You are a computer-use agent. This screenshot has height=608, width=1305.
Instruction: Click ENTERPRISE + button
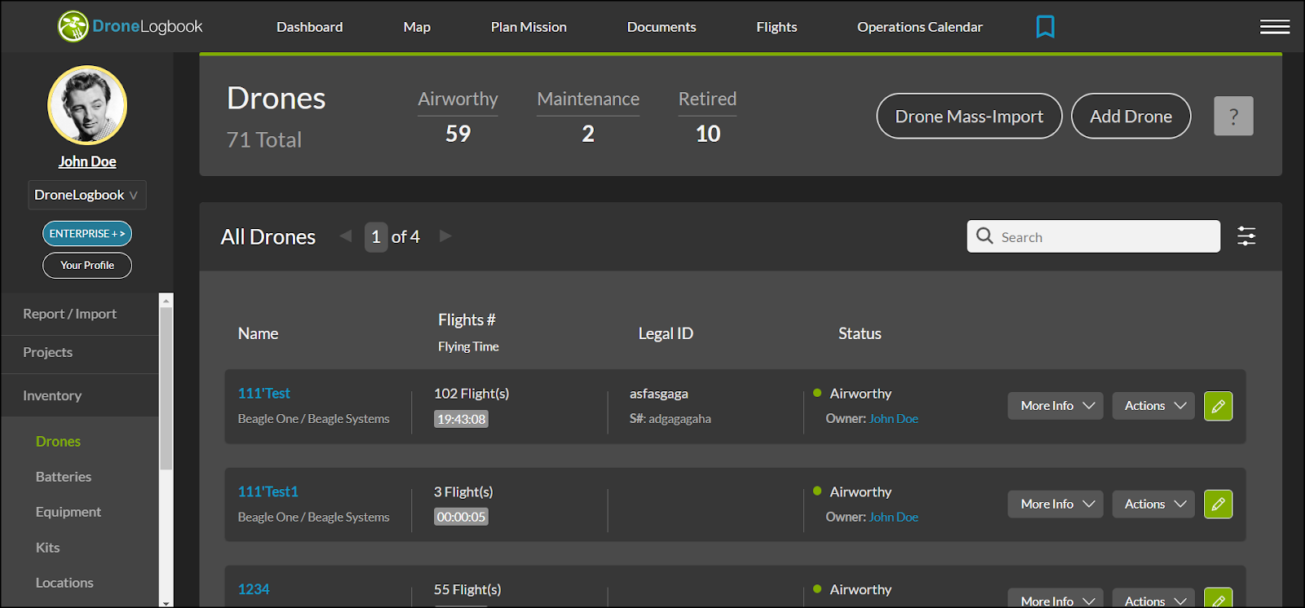pos(87,233)
